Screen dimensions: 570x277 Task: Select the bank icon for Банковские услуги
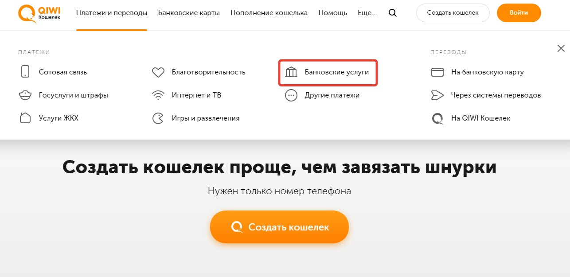coord(291,71)
